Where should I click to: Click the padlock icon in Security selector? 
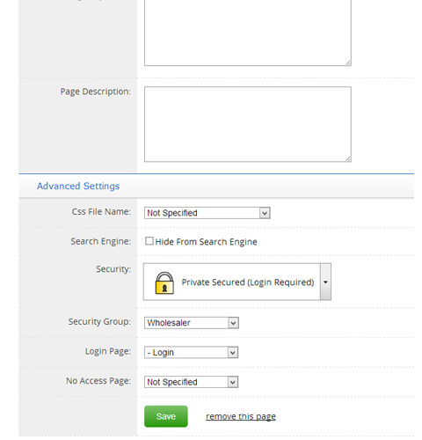pos(164,282)
